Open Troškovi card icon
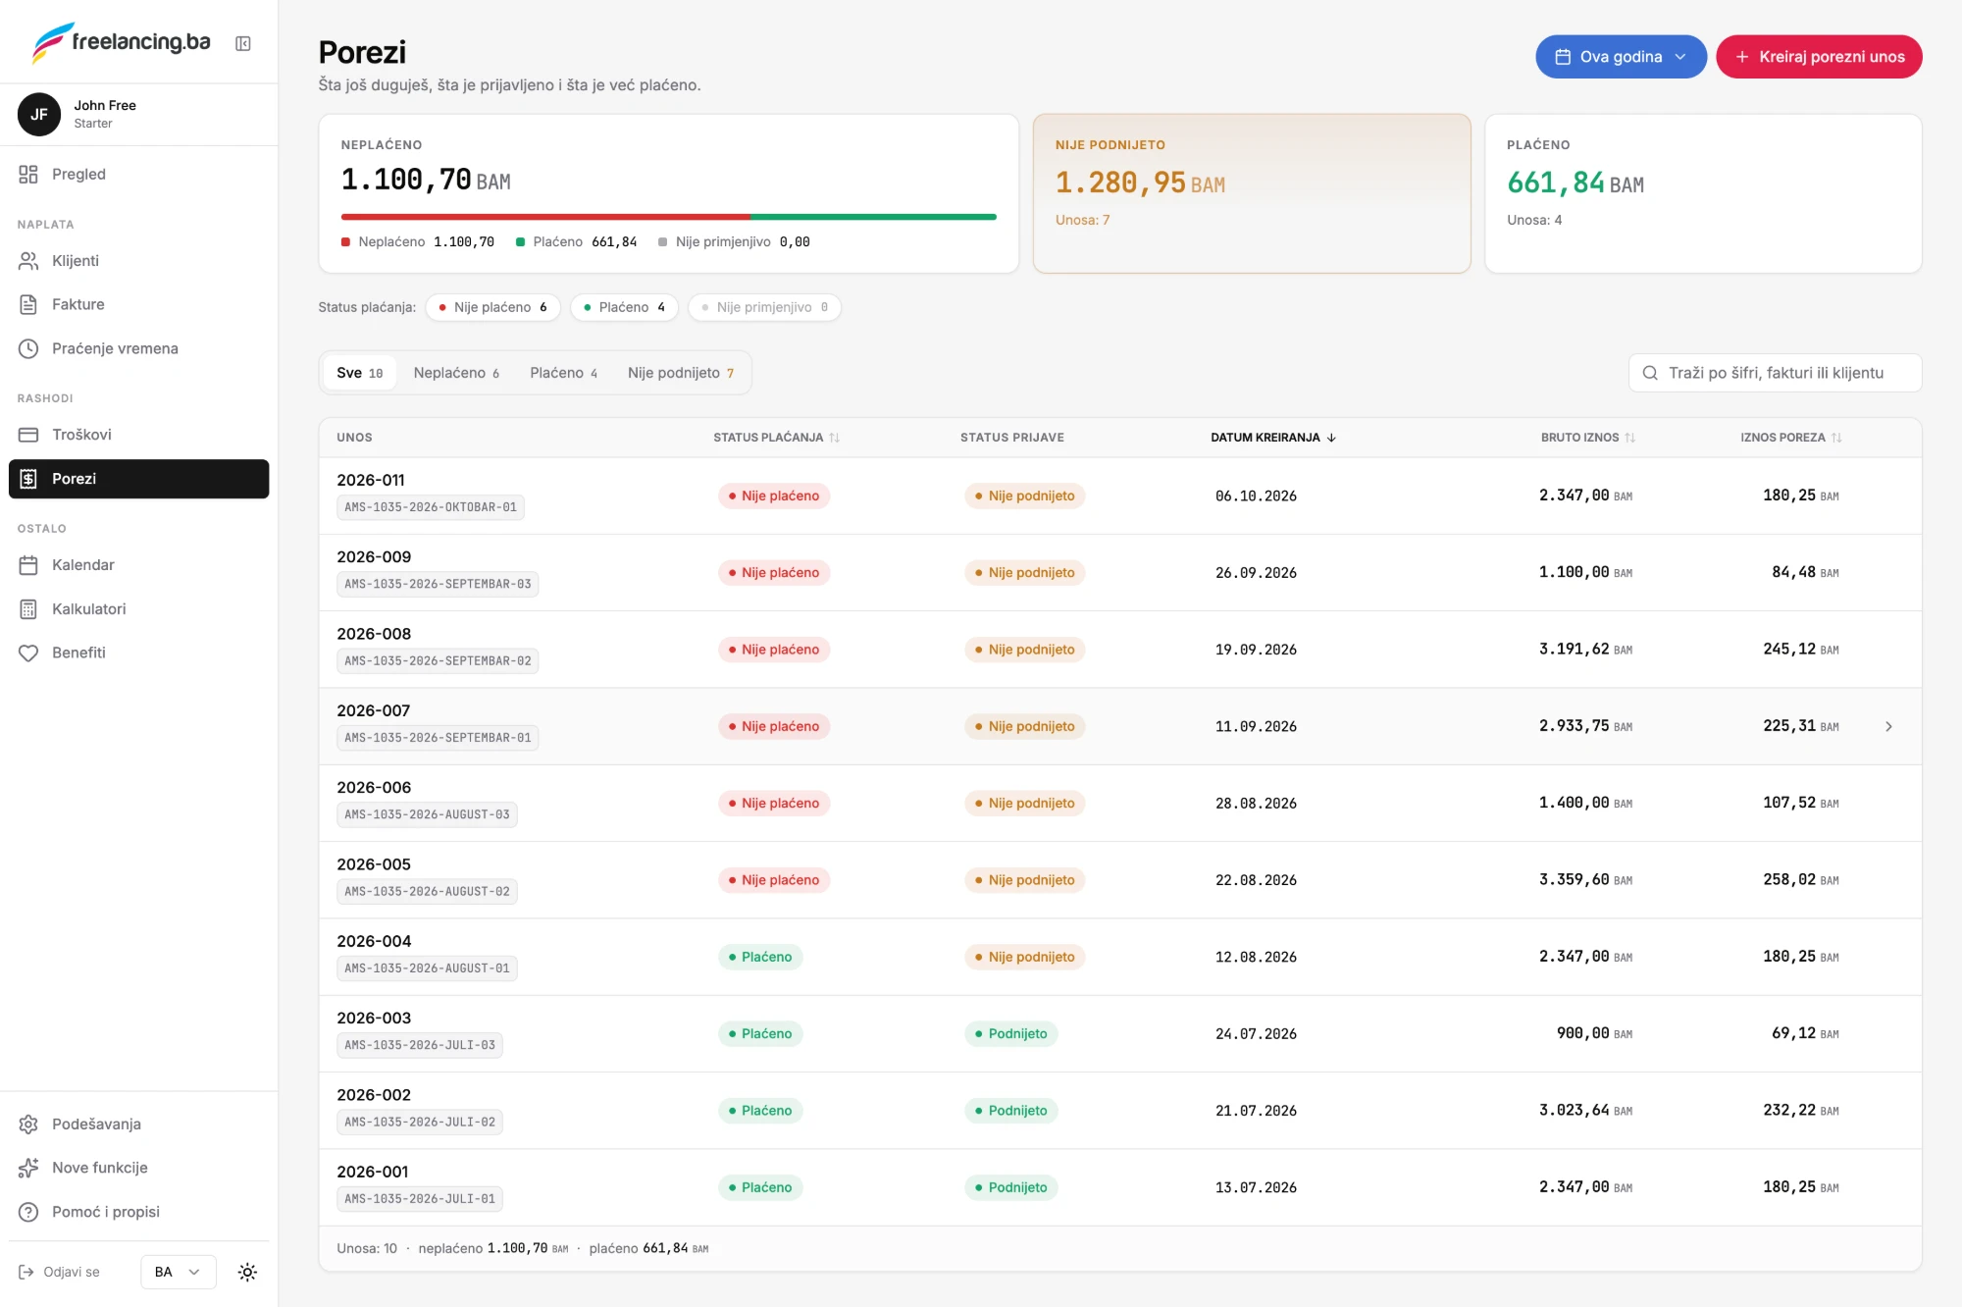Image resolution: width=1962 pixels, height=1307 pixels. pos(28,435)
